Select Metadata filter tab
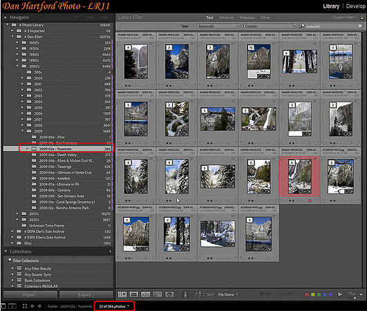The height and width of the screenshot is (311, 367). pyautogui.click(x=247, y=17)
